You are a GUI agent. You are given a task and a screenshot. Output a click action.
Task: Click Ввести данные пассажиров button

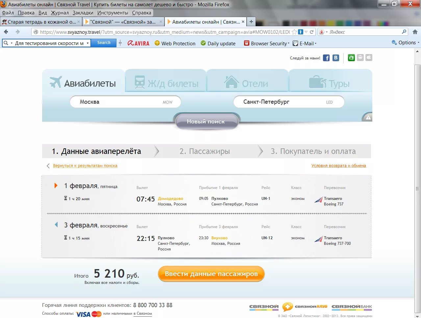point(211,274)
